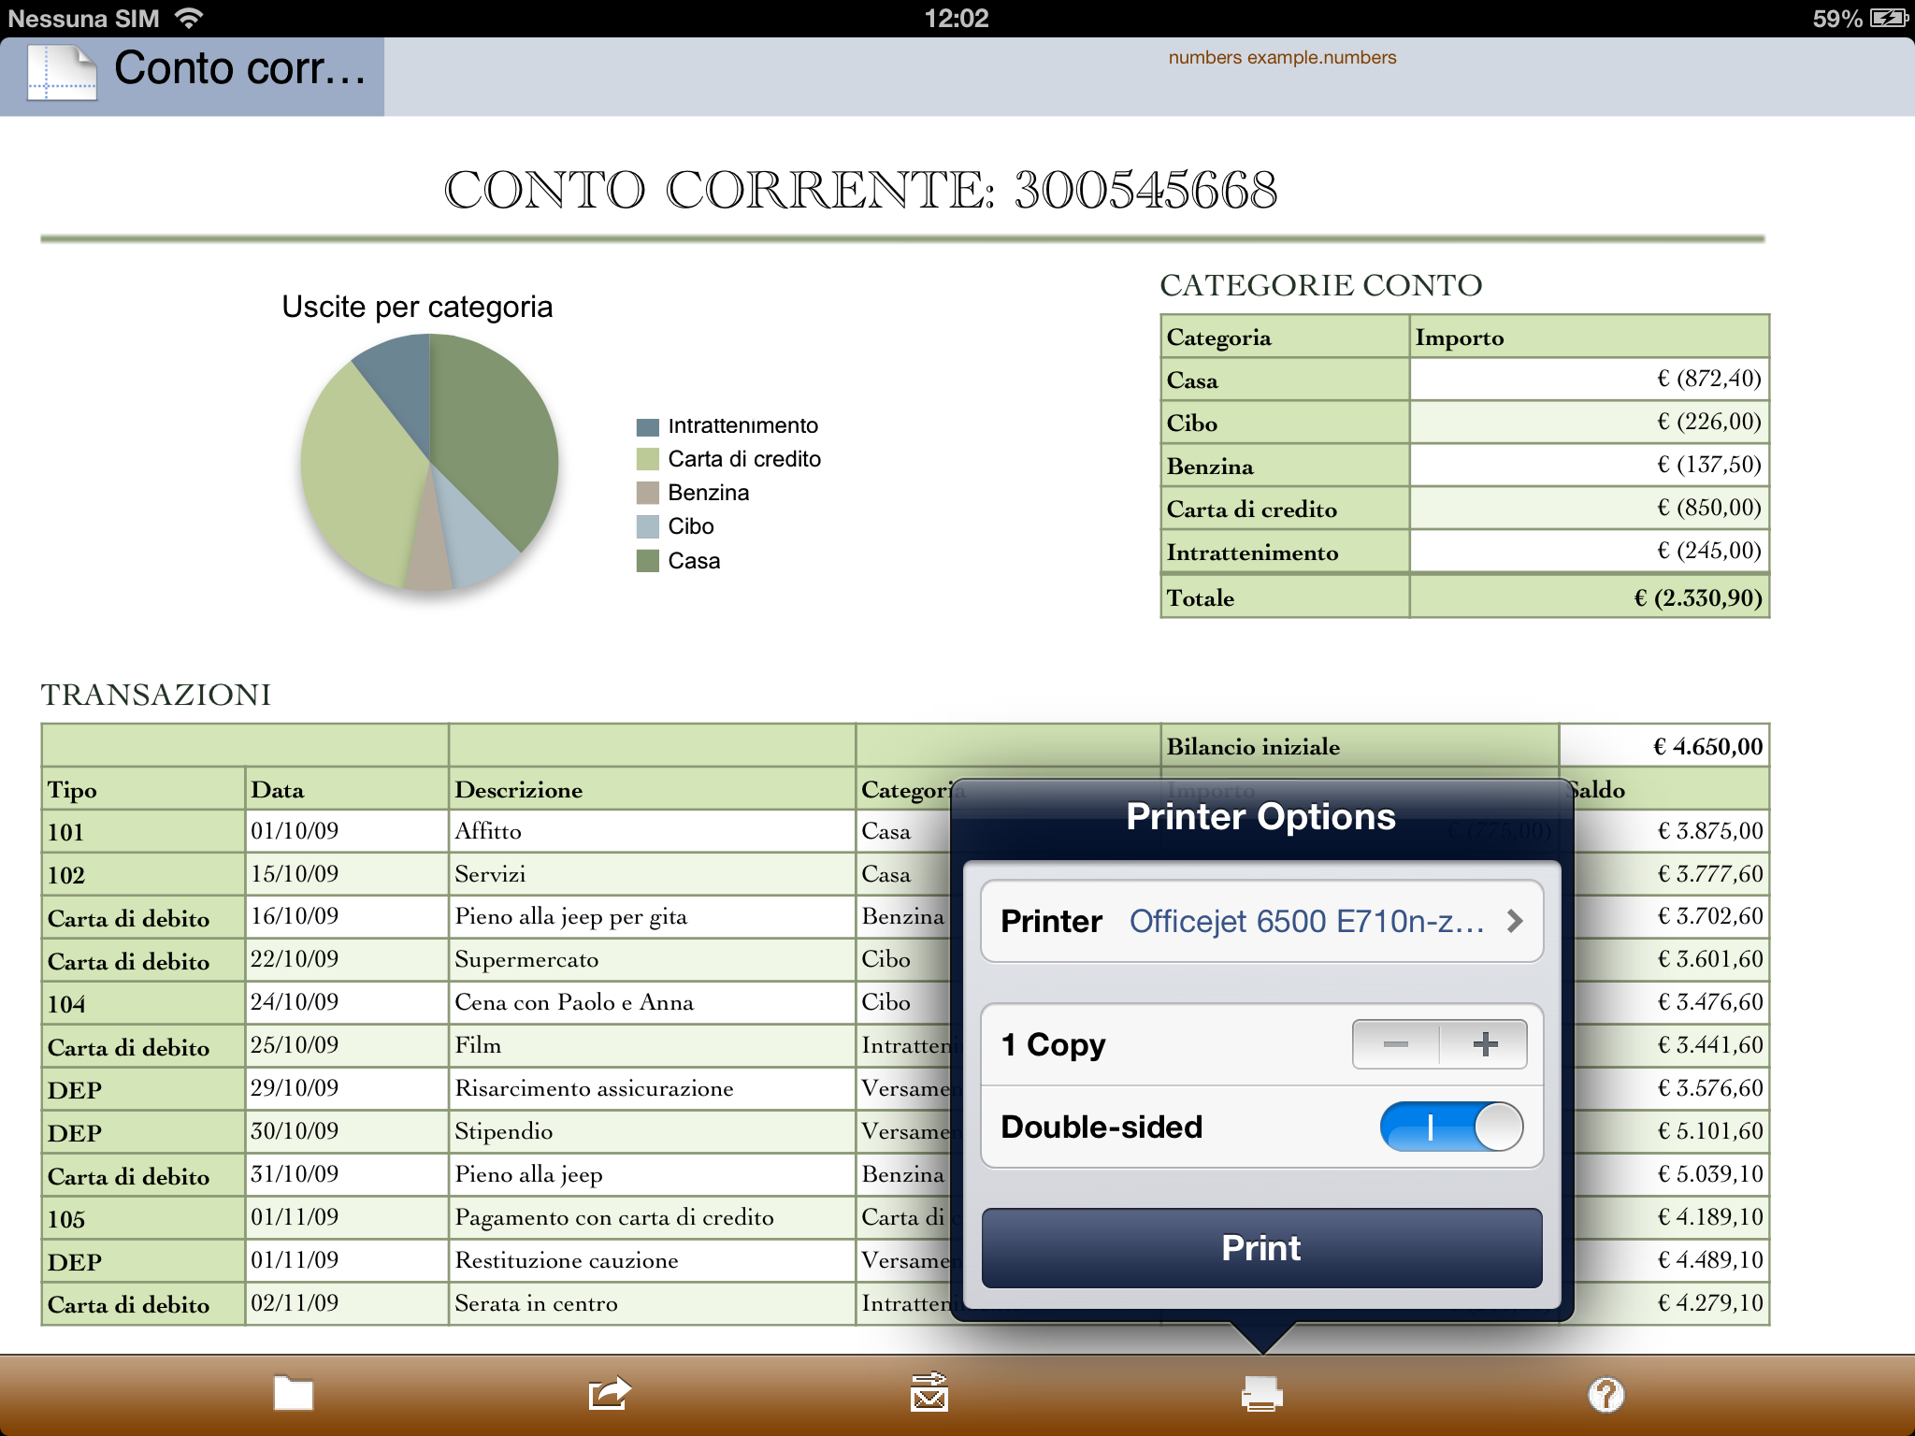Toggle the Double-sided switch

coord(1451,1127)
